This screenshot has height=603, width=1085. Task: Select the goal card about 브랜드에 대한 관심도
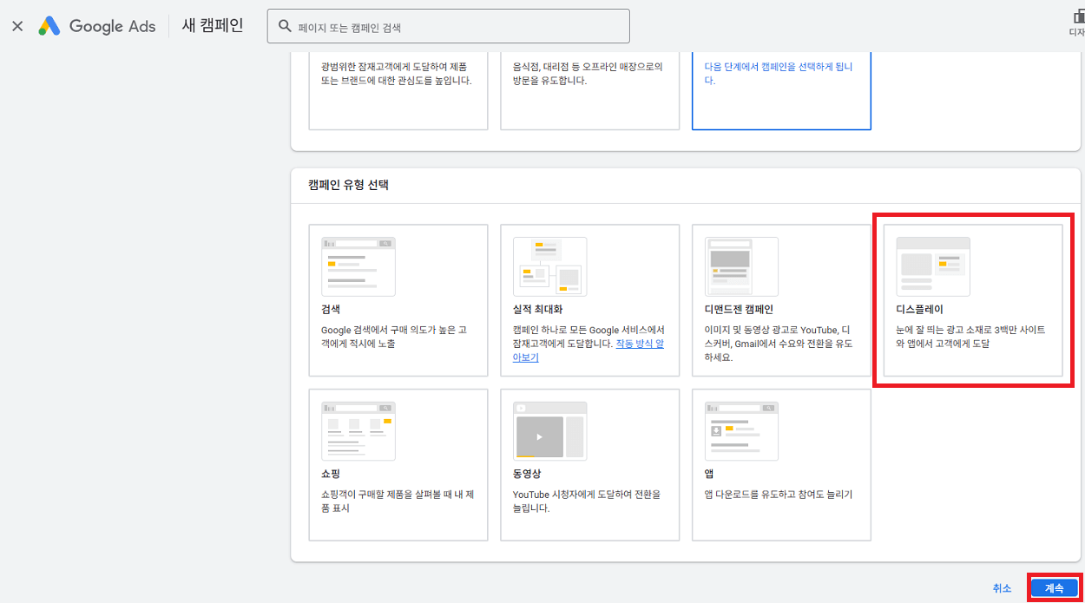pos(398,90)
